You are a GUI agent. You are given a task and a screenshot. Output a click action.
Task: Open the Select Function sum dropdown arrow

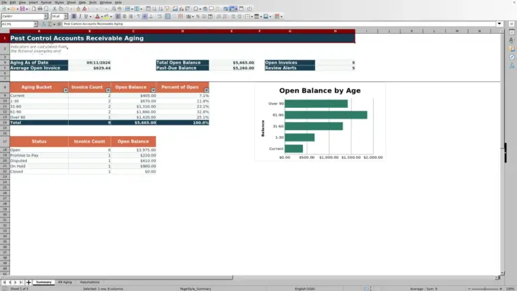(x=55, y=24)
